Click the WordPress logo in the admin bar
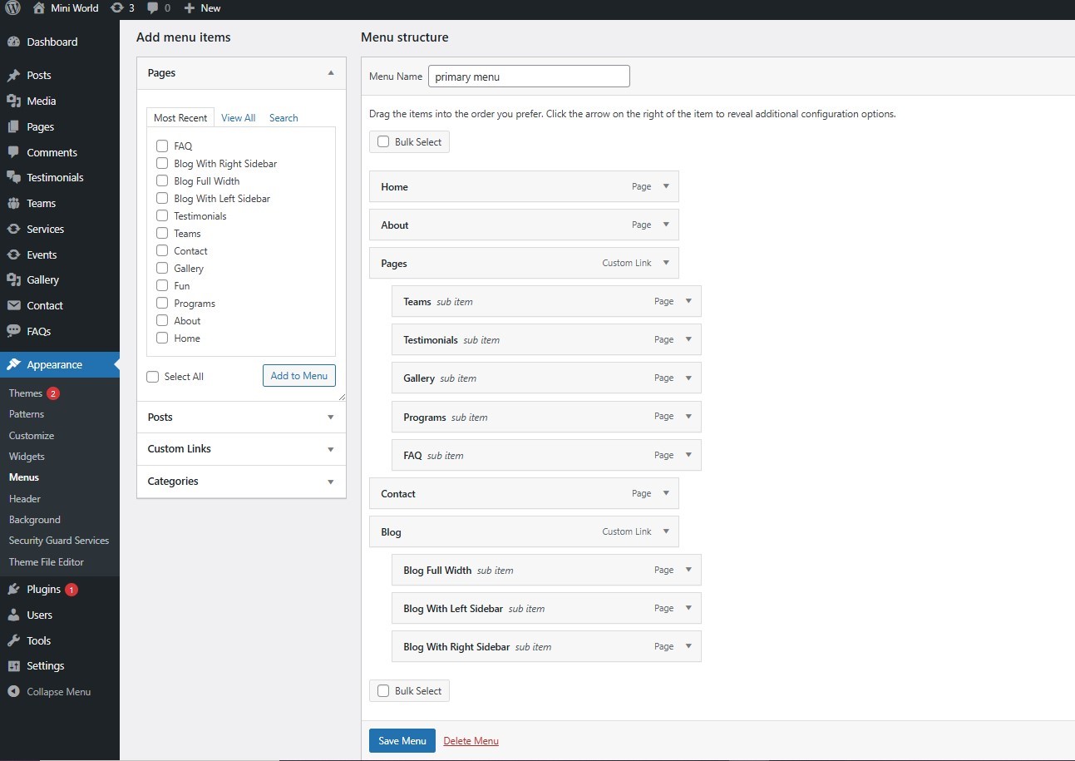The width and height of the screenshot is (1075, 761). [12, 8]
